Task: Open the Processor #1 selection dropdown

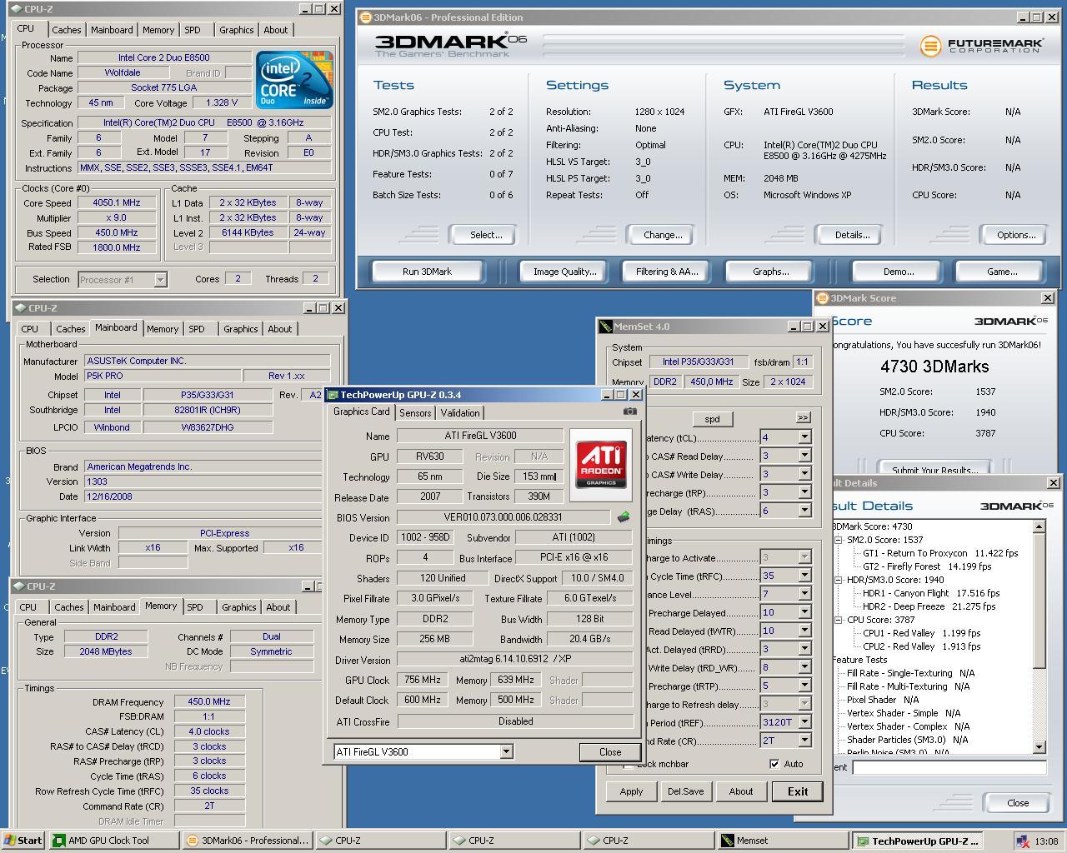Action: tap(160, 280)
